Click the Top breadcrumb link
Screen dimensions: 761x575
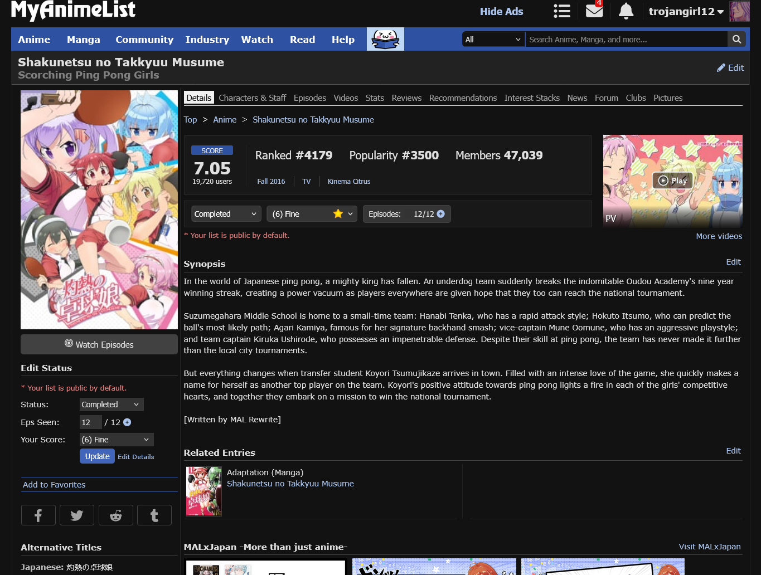[x=190, y=120]
